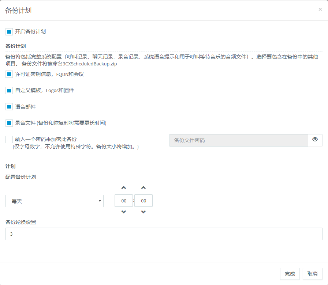Image resolution: width=328 pixels, height=285 pixels.
Task: Click the 完成 button
Action: [290, 274]
